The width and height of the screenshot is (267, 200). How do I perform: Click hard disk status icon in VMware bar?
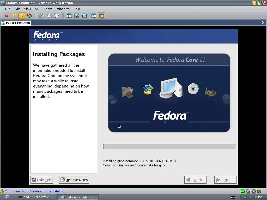pos(243,191)
